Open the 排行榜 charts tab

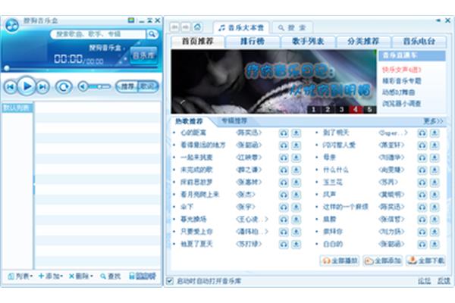click(x=253, y=42)
